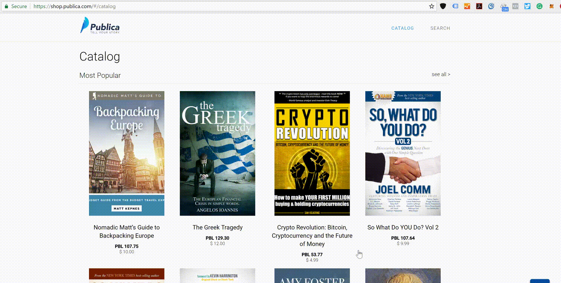Click the PBL 107.75 price
Viewport: 561px width, 283px height.
127,246
